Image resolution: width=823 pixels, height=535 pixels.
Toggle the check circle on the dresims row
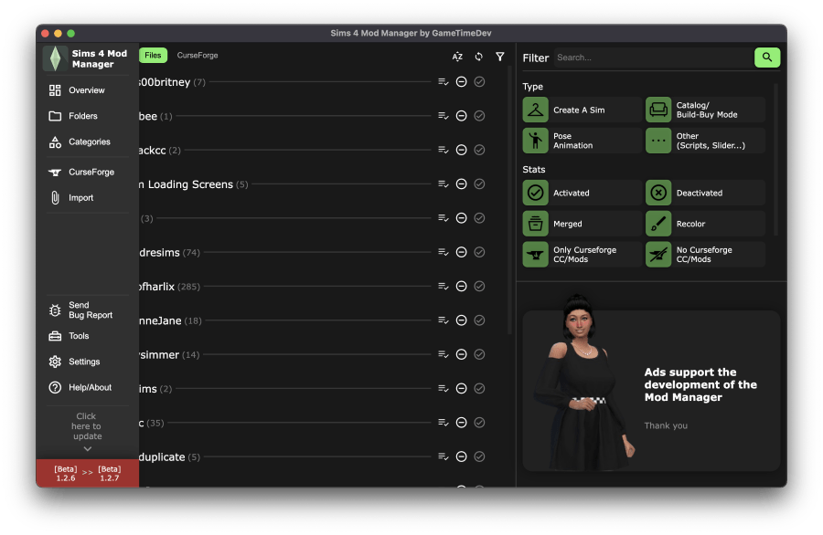pyautogui.click(x=479, y=252)
